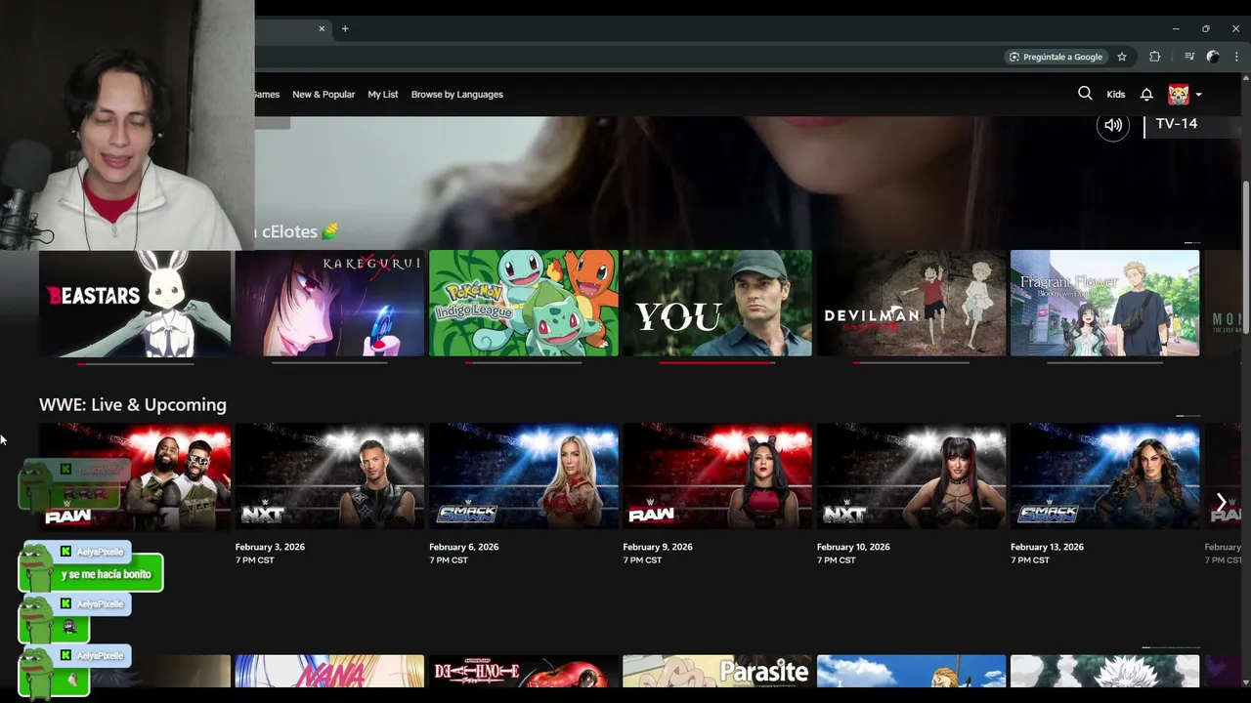Close the current browser tab
The height and width of the screenshot is (703, 1251).
(322, 28)
